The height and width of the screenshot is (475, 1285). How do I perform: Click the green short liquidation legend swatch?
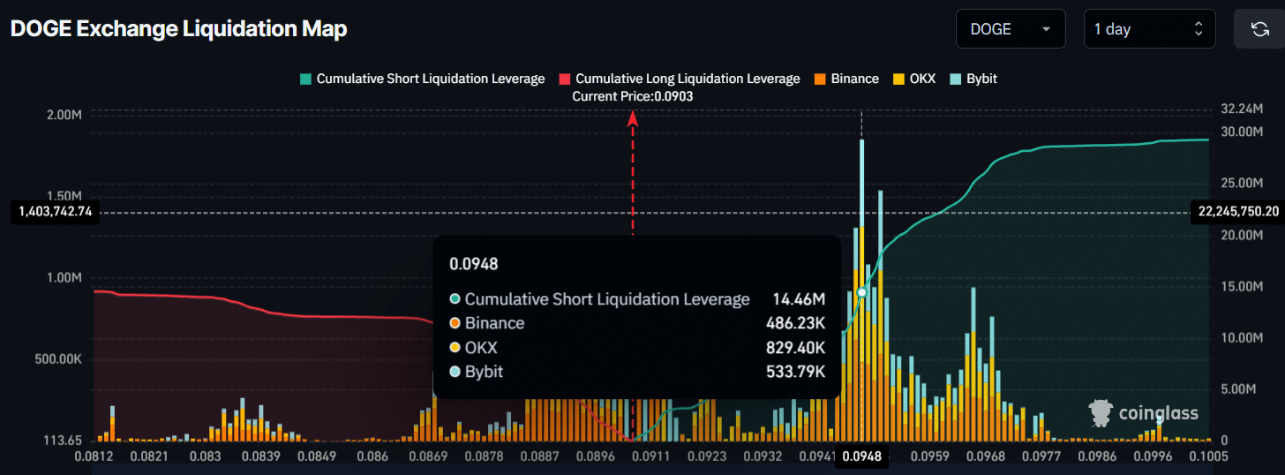pyautogui.click(x=305, y=79)
